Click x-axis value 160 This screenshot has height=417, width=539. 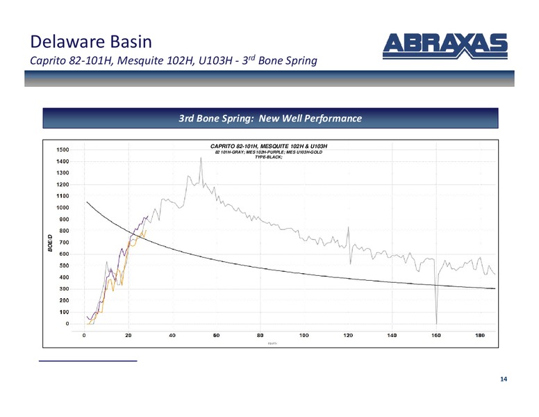(436, 336)
